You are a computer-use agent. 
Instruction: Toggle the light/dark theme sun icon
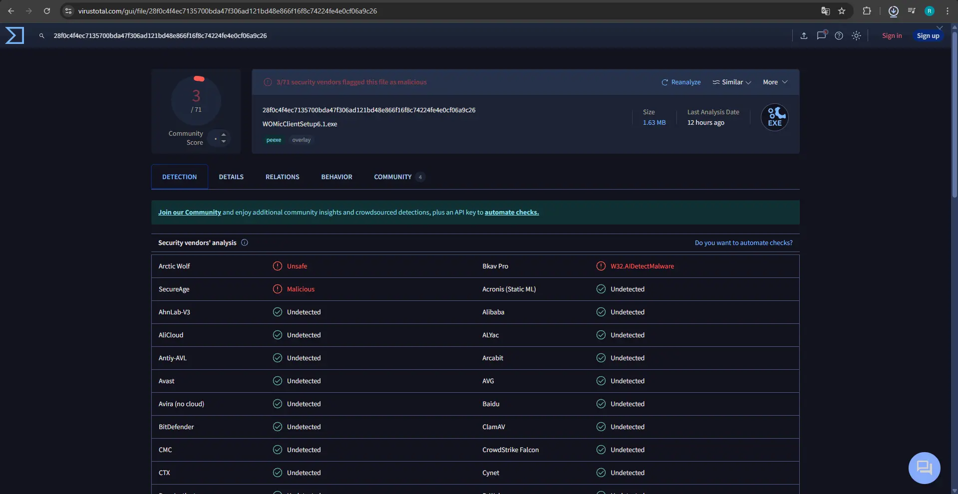point(856,35)
